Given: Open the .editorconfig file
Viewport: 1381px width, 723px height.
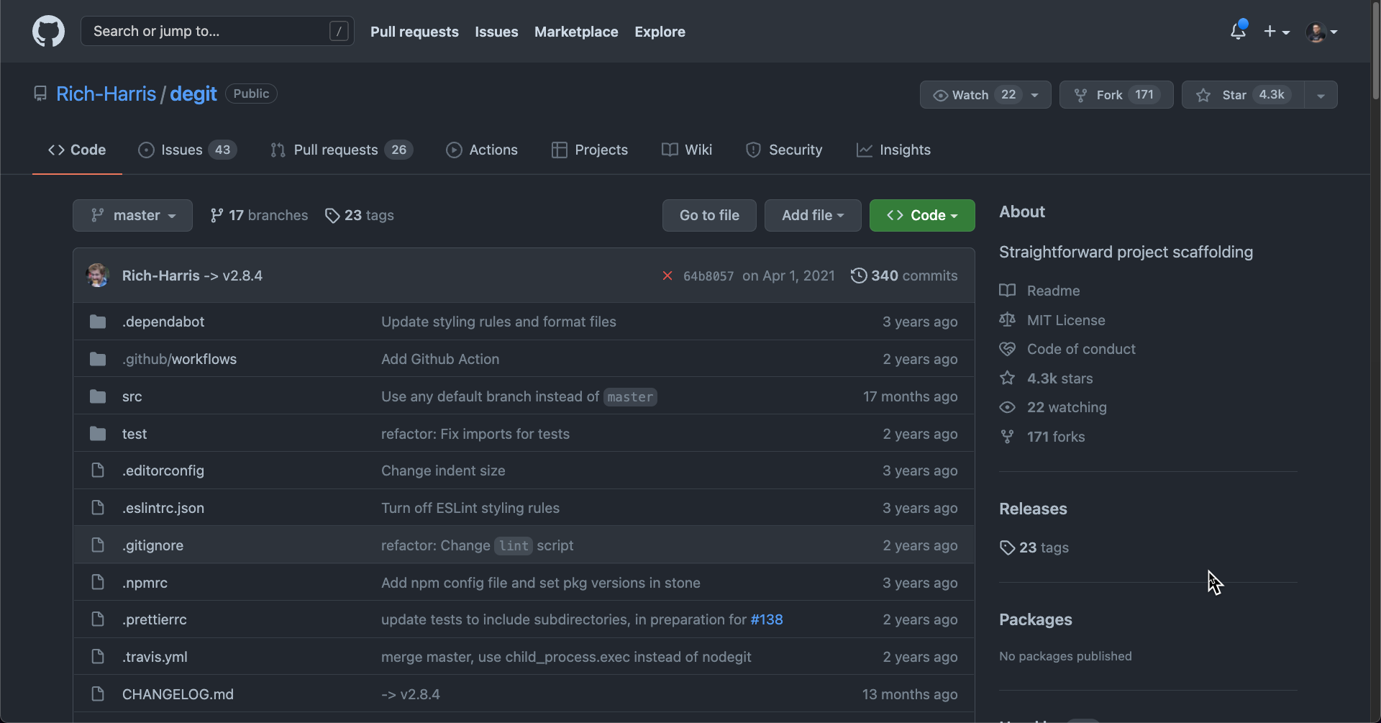Looking at the screenshot, I should click(163, 470).
